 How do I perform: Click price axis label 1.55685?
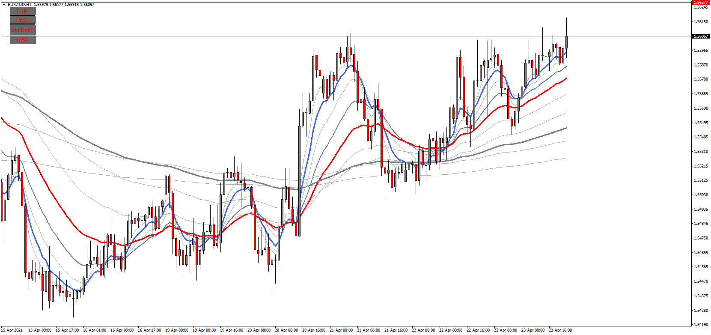click(701, 94)
